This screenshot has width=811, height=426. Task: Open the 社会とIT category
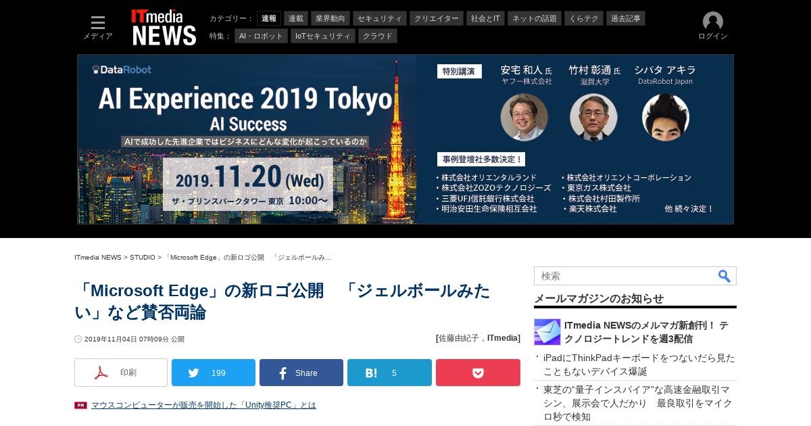[x=486, y=18]
